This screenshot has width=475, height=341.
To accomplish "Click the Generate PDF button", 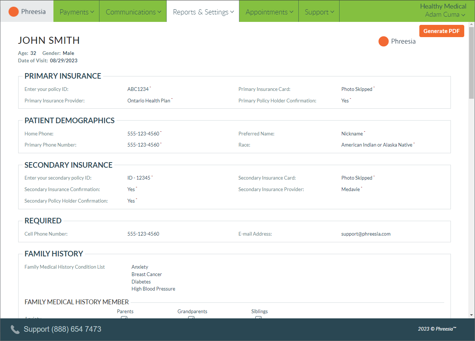I will (442, 31).
